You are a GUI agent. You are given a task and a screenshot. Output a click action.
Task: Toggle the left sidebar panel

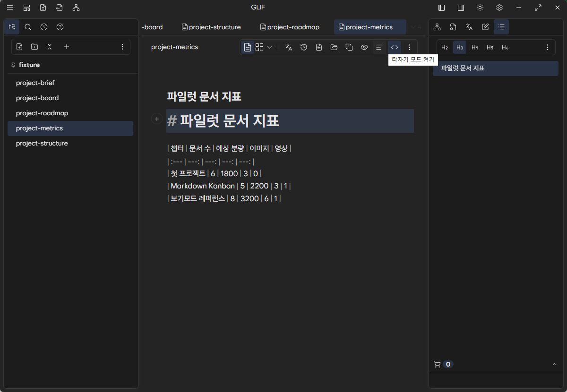(x=442, y=8)
